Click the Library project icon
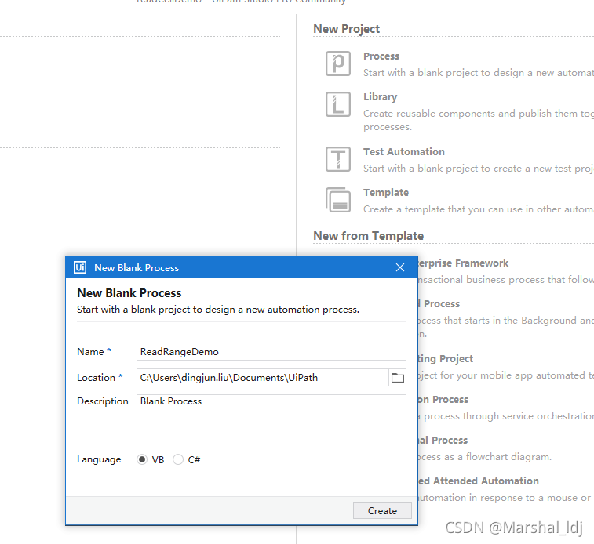 pos(338,104)
